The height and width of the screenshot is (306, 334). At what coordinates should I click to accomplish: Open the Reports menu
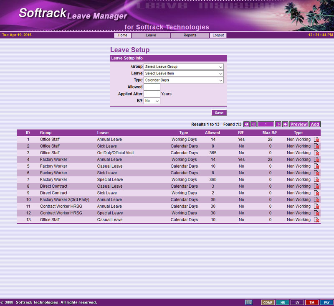tap(190, 36)
